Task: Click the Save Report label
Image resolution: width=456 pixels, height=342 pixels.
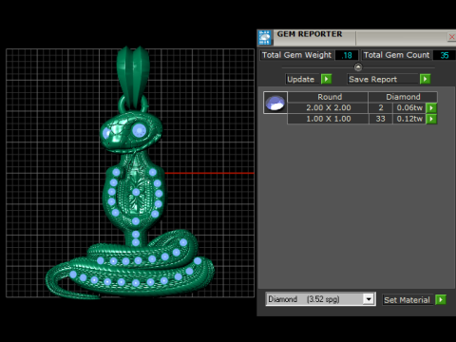Action: click(383, 79)
